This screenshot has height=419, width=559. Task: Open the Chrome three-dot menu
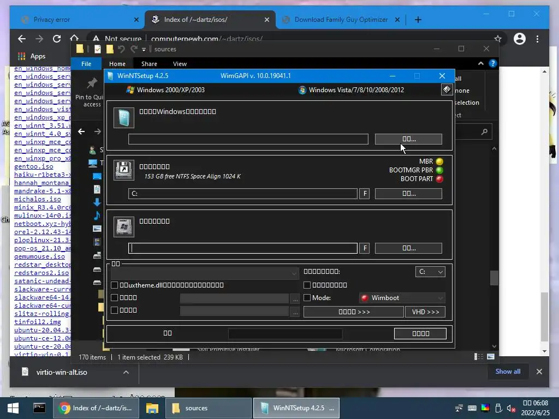click(537, 39)
